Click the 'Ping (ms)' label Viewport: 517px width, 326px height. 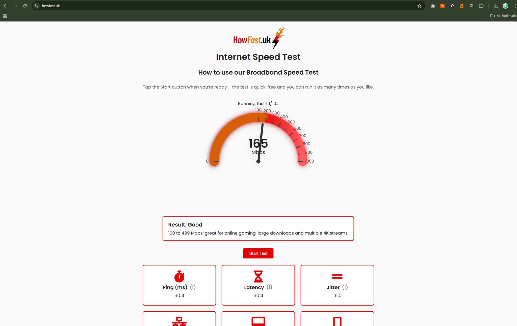(x=175, y=287)
